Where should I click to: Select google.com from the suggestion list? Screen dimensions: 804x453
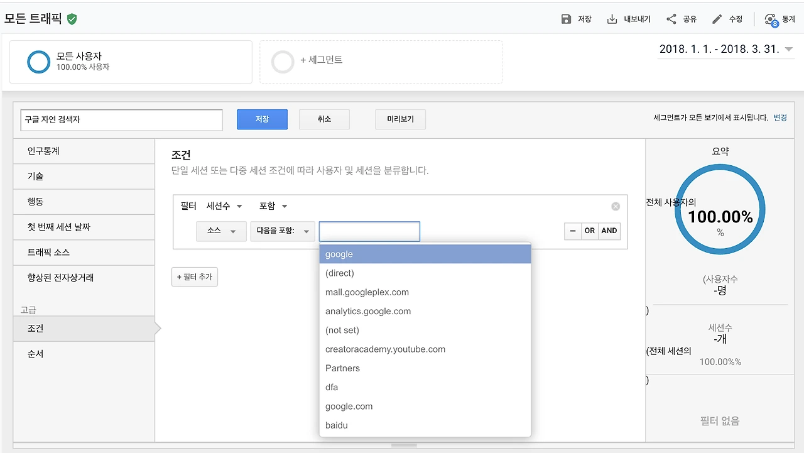[425, 407]
